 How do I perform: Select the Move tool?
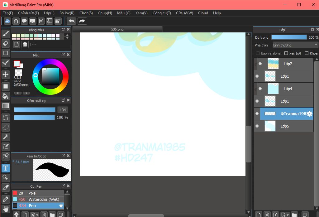click(6, 74)
